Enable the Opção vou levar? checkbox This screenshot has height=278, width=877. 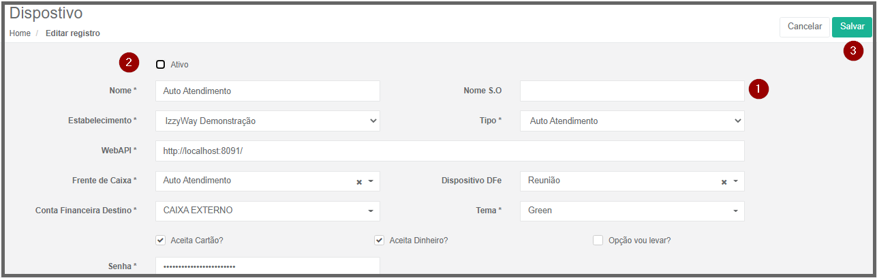(x=598, y=240)
